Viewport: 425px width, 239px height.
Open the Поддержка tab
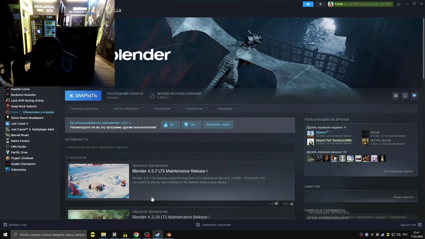click(x=225, y=109)
